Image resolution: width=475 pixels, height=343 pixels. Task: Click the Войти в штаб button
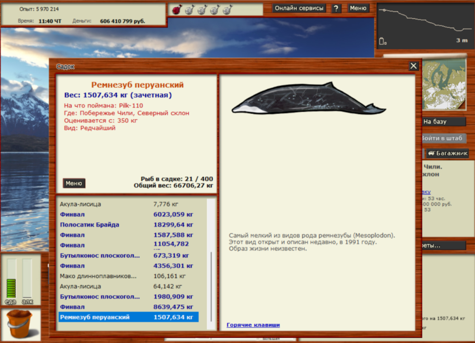(x=444, y=138)
